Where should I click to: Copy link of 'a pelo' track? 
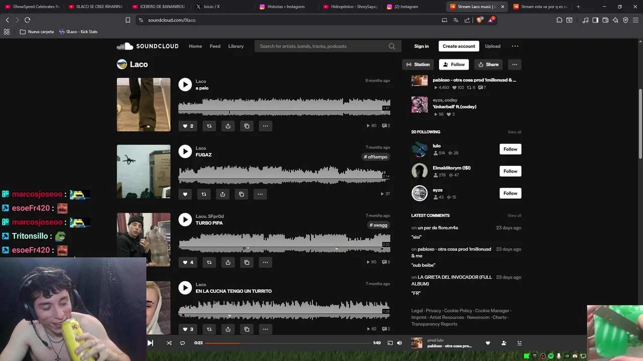pos(247,126)
